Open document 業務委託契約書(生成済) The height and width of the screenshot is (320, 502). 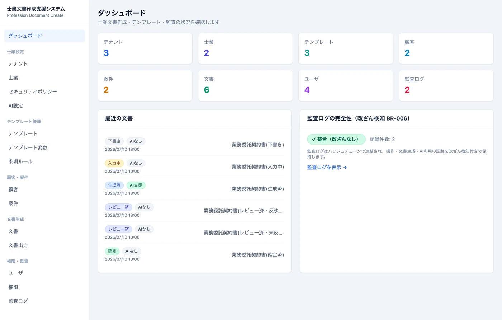[x=258, y=189]
